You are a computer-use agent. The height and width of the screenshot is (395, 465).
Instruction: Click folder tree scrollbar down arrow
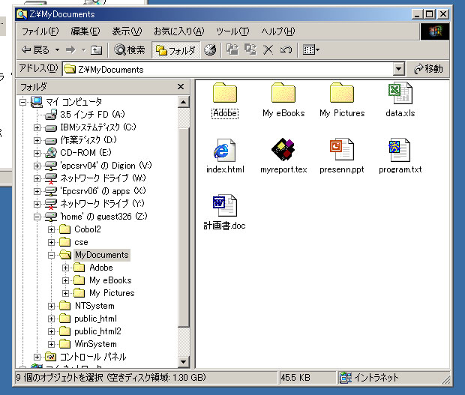click(x=183, y=362)
